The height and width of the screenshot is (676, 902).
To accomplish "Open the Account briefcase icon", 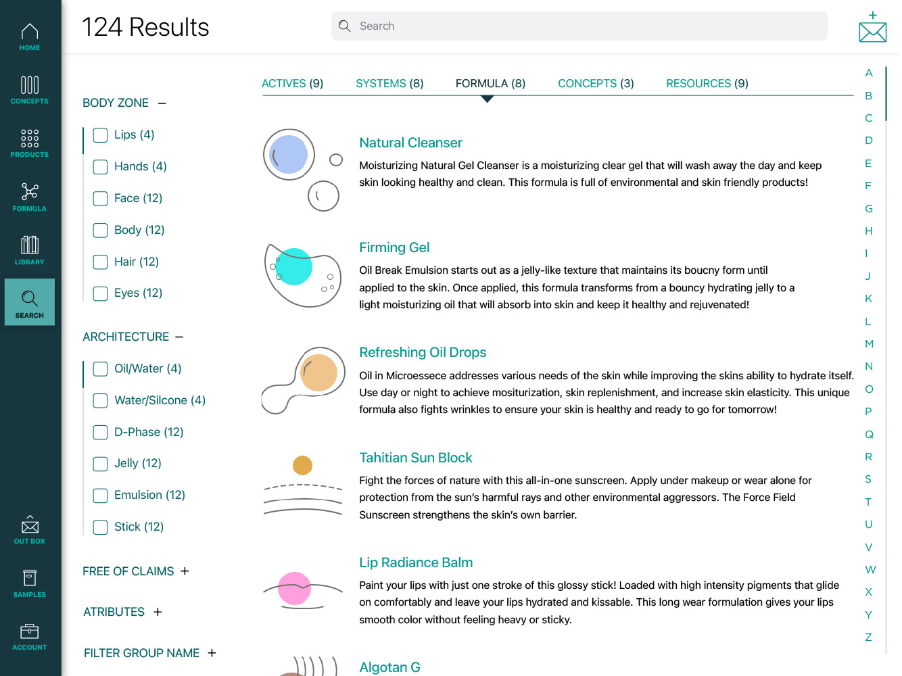I will (x=30, y=637).
